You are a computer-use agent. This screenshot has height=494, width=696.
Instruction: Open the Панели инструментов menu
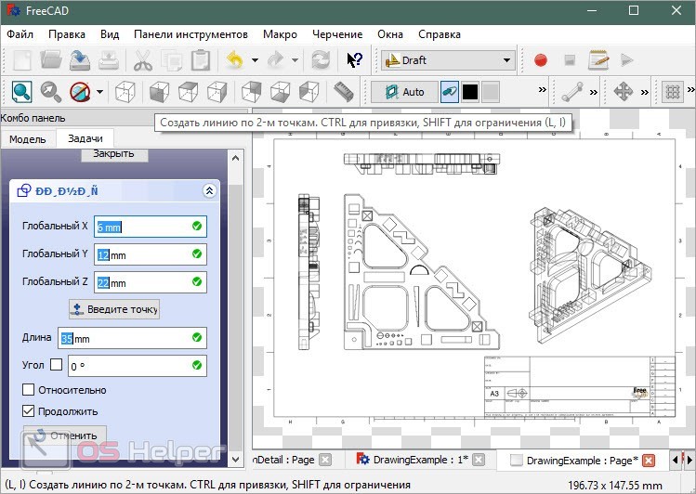[190, 34]
